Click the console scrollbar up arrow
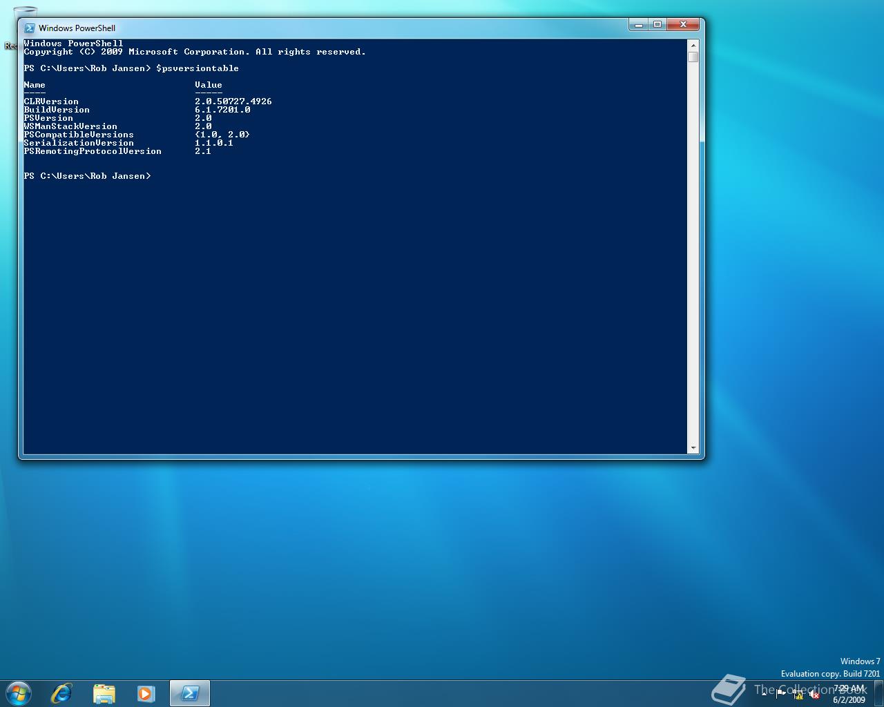 pyautogui.click(x=693, y=46)
